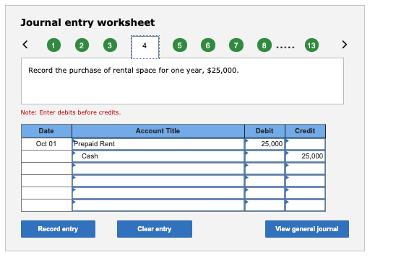Click the Oct 01 date cell
The image size is (396, 260).
click(x=46, y=144)
